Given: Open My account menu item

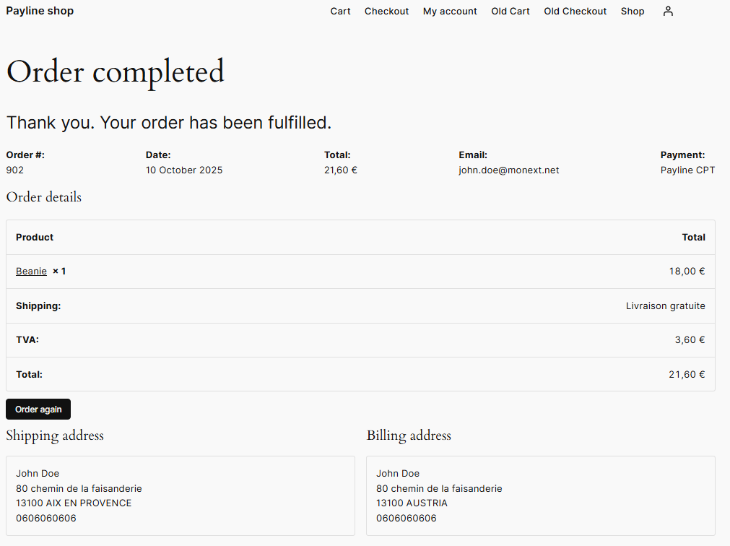Looking at the screenshot, I should (x=450, y=11).
